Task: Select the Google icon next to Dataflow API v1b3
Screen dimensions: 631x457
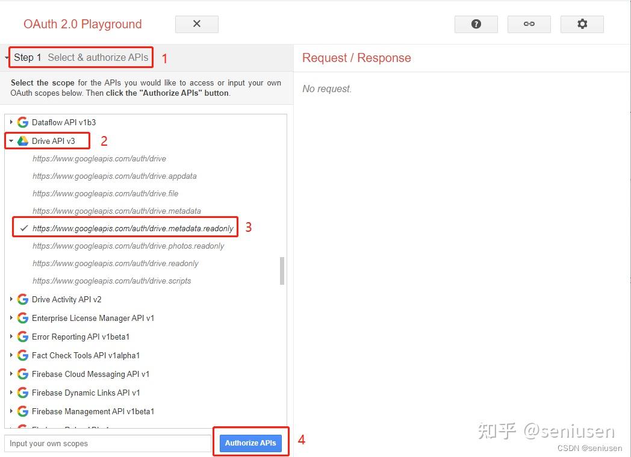Action: 22,122
